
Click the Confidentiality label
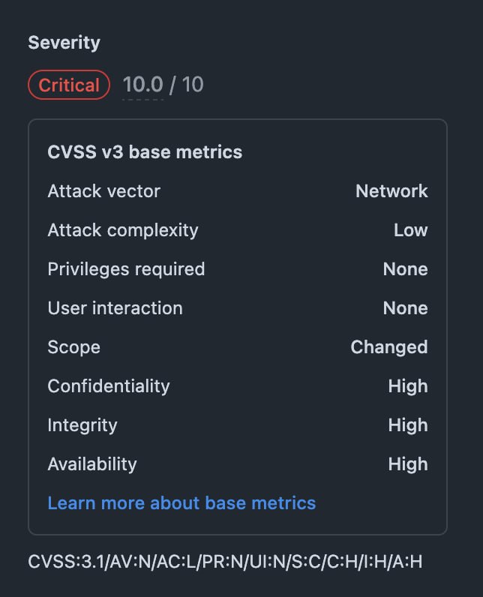(109, 386)
